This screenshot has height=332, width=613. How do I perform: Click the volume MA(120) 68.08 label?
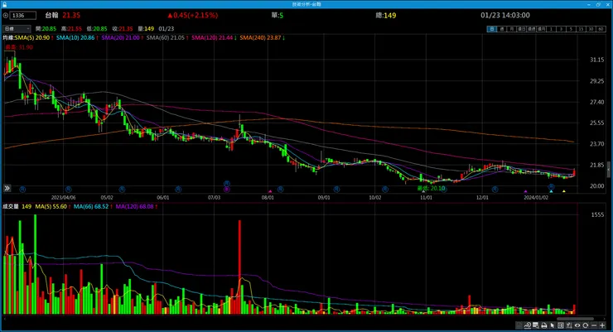point(134,206)
